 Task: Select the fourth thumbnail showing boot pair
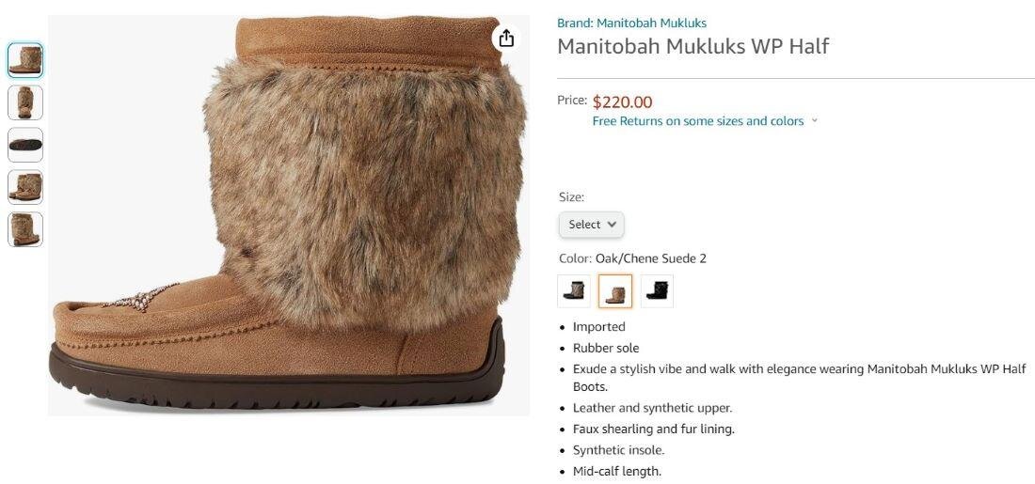25,187
